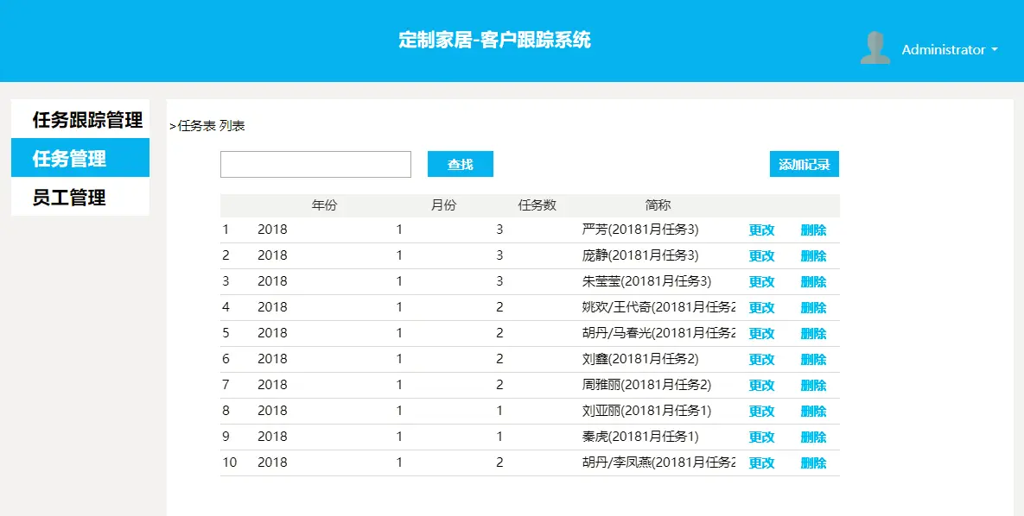Open 任务跟踪管理 in the sidebar
Image resolution: width=1024 pixels, height=516 pixels.
[80, 119]
